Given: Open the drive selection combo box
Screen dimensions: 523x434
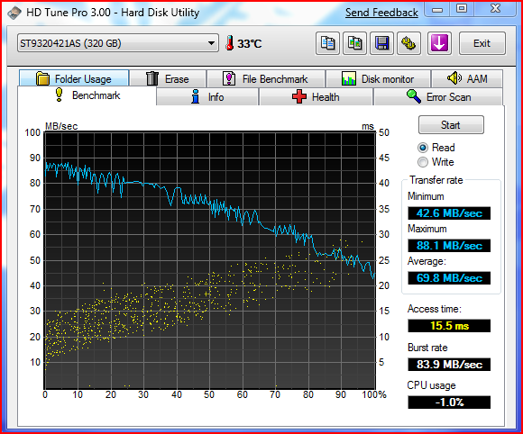Looking at the screenshot, I should point(118,43).
